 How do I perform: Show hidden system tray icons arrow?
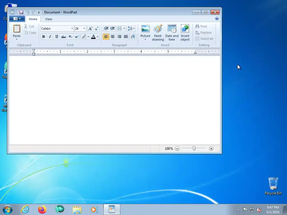pyautogui.click(x=238, y=210)
